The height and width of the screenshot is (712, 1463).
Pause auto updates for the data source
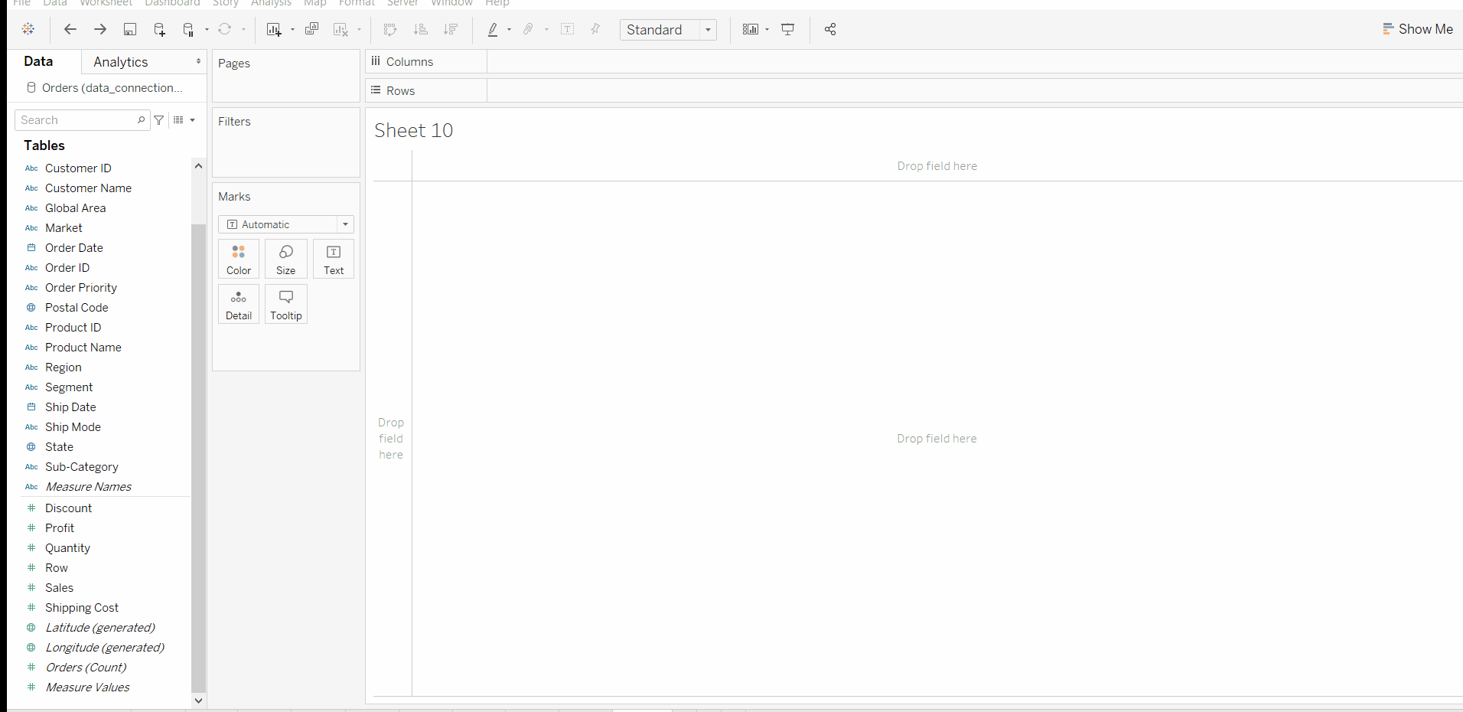point(188,29)
